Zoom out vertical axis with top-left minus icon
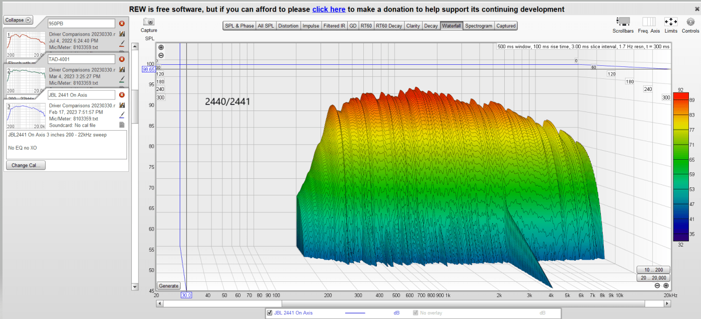Viewport: 701px width, 319px height. [161, 55]
